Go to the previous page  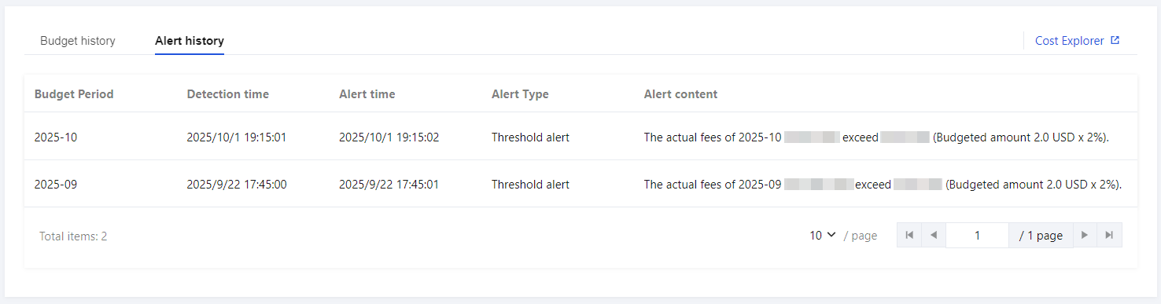coord(934,235)
